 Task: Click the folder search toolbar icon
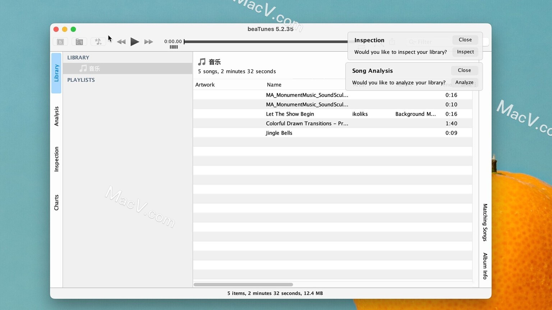pos(79,42)
